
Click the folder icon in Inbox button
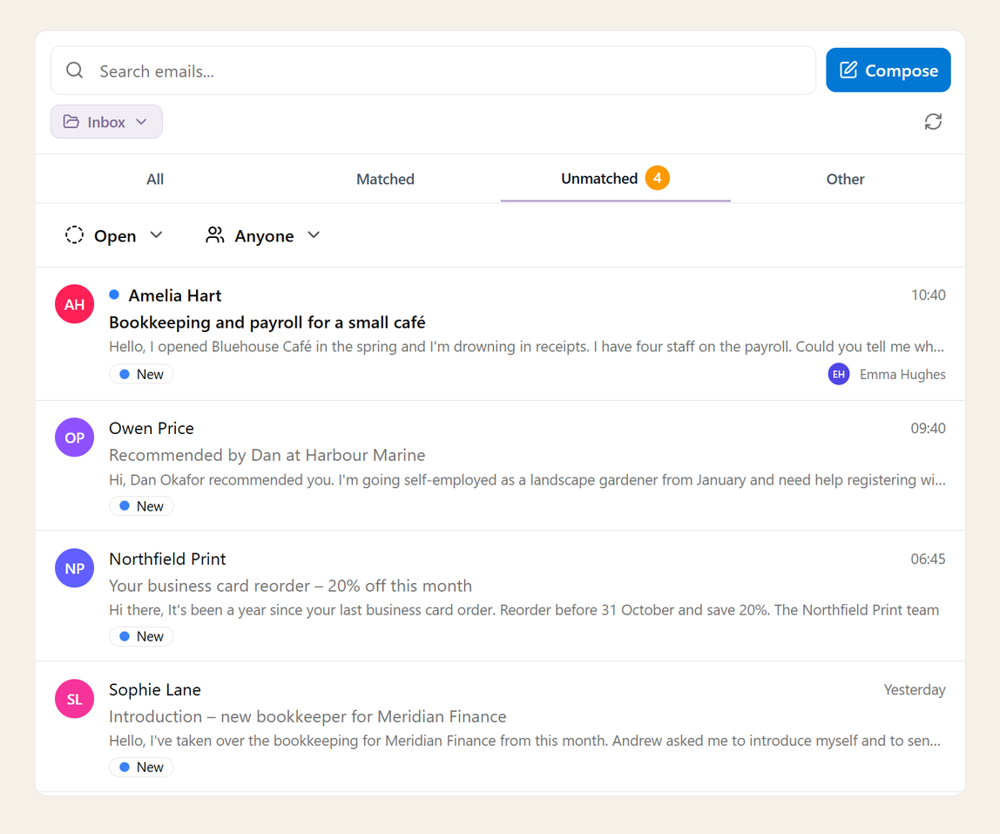click(71, 121)
